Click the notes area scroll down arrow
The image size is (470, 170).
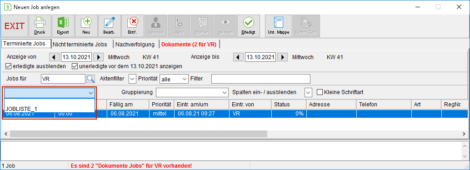coord(465,157)
